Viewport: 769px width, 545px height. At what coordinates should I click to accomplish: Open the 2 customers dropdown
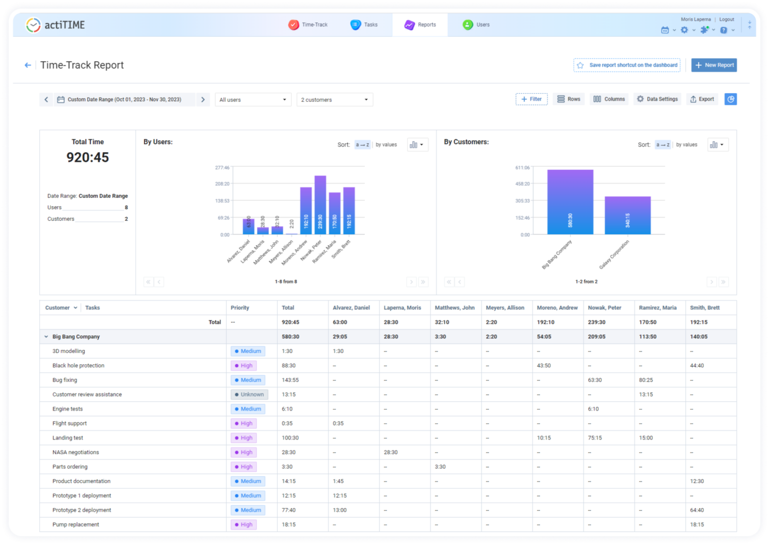[334, 99]
